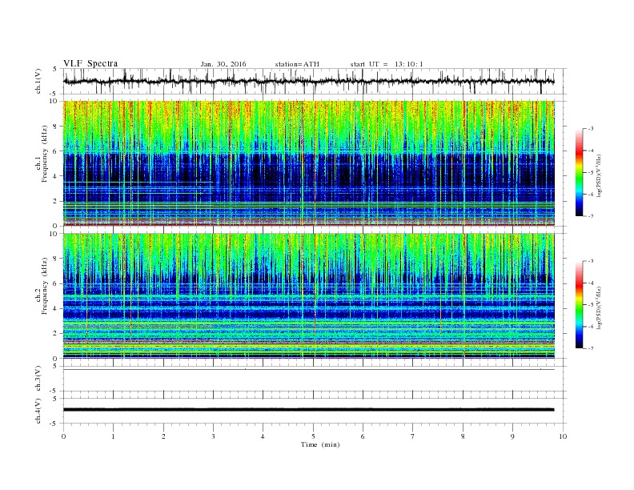This screenshot has height=490, width=634.
Task: Click the ch.3(V) flat trace line
Action: [309, 370]
